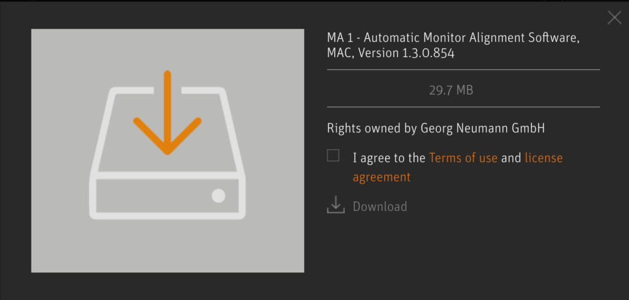Tick the agreement checkbox
The height and width of the screenshot is (300, 629).
(333, 155)
